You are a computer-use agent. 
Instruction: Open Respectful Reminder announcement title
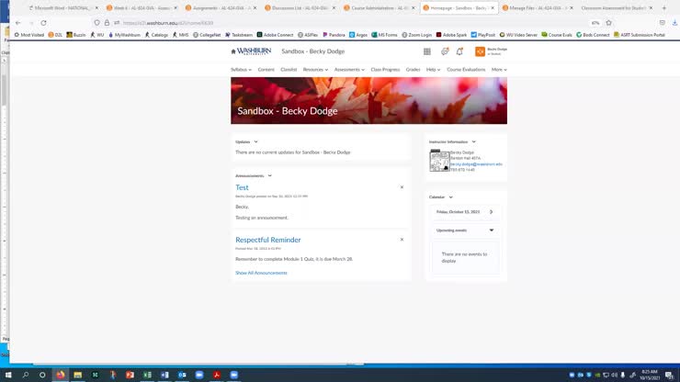pyautogui.click(x=268, y=240)
